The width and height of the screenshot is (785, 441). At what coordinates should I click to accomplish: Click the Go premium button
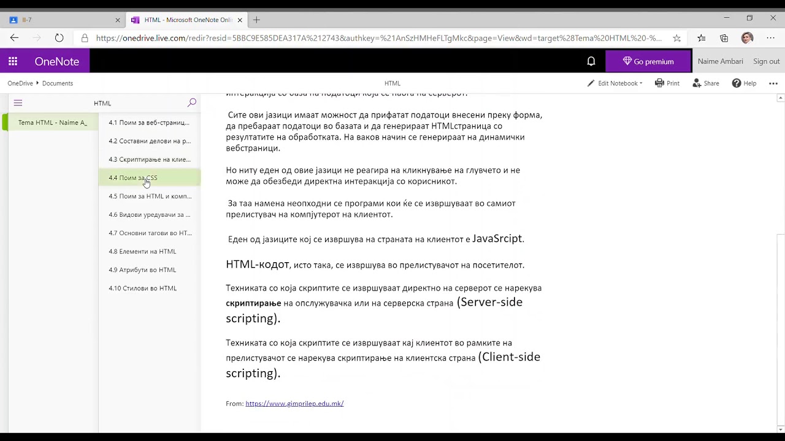(x=648, y=61)
